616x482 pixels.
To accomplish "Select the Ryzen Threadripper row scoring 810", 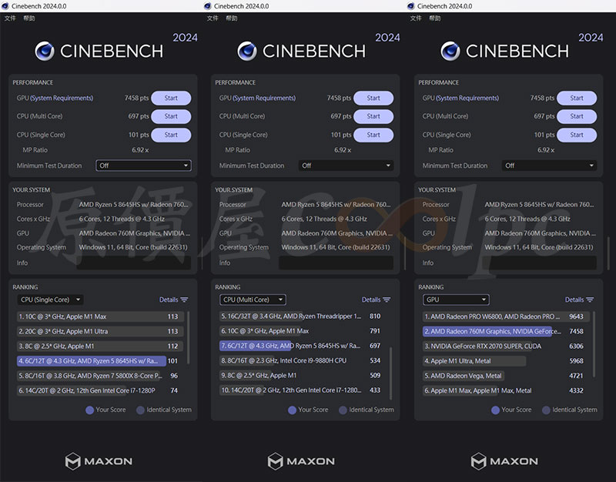I will [300, 316].
